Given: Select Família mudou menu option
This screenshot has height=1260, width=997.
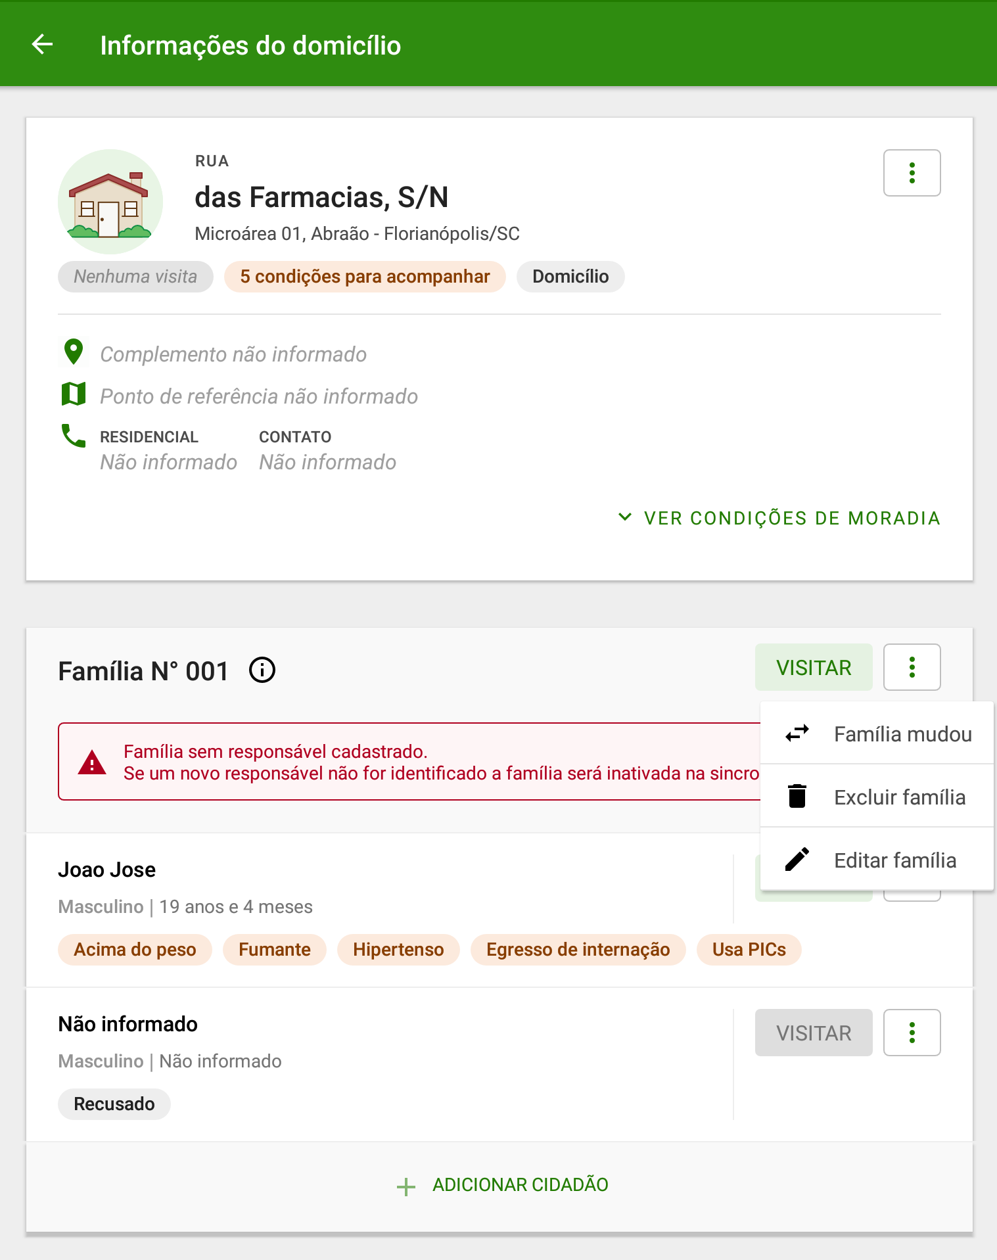Looking at the screenshot, I should tap(877, 734).
